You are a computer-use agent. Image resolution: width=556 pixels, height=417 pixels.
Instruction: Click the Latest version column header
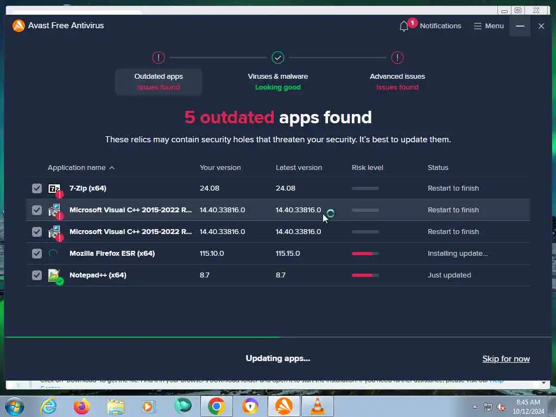pyautogui.click(x=299, y=167)
